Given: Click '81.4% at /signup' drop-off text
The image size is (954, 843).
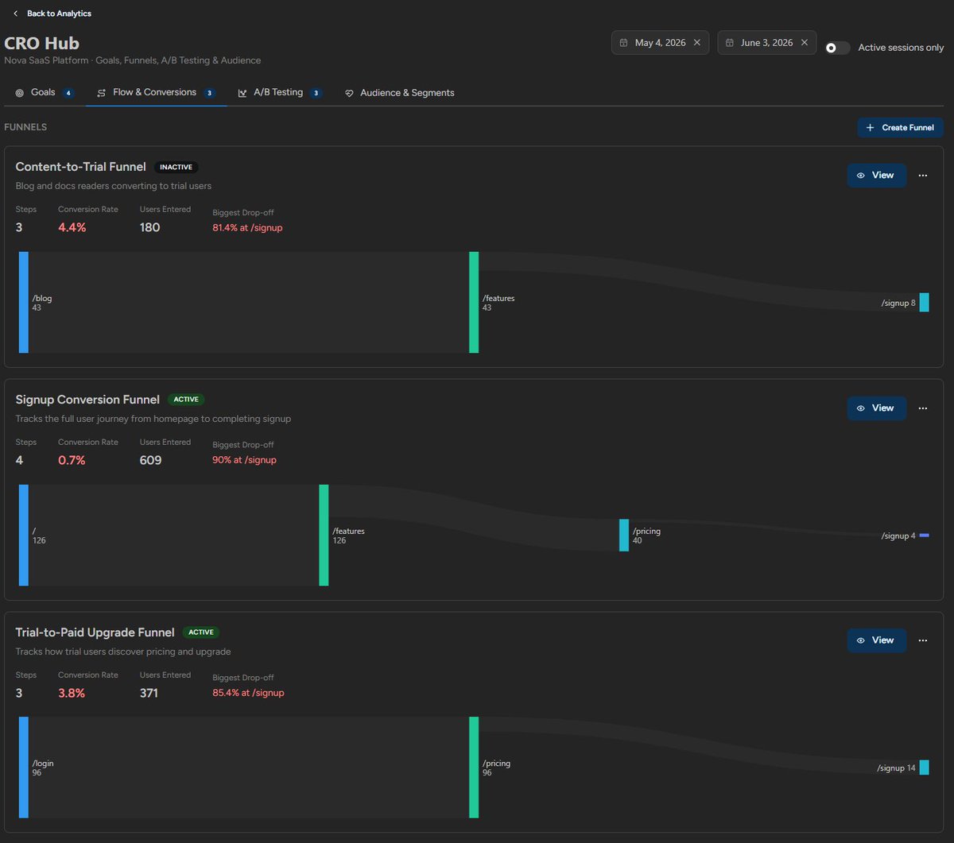Looking at the screenshot, I should pos(247,227).
